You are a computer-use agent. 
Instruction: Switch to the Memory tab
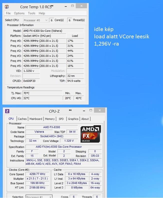pyautogui.click(x=50, y=119)
